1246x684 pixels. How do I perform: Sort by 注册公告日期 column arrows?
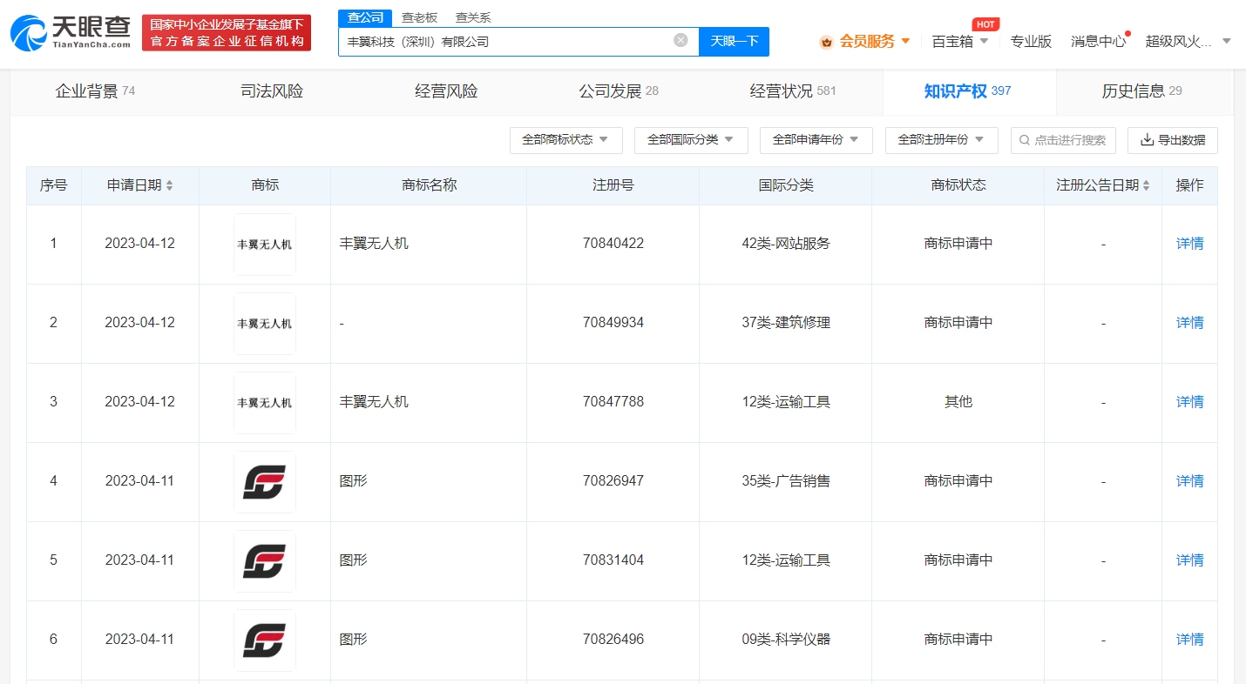click(x=1147, y=185)
